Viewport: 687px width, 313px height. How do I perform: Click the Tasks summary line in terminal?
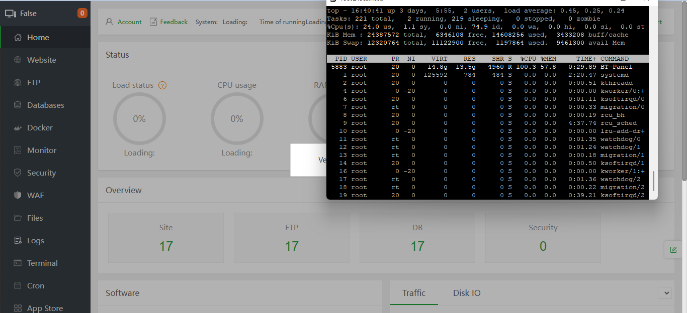pos(464,19)
